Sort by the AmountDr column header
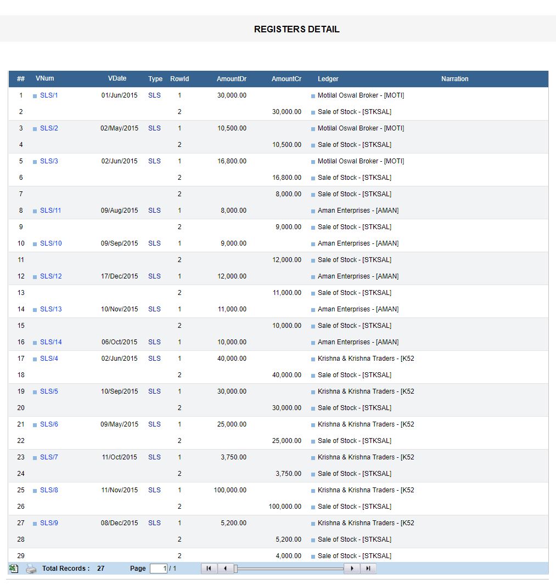 (231, 79)
